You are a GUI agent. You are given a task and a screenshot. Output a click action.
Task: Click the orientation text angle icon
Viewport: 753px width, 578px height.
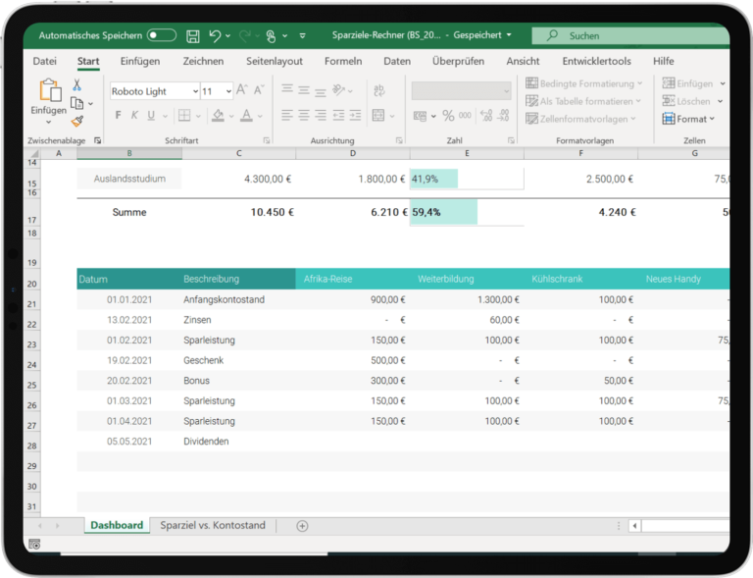[338, 90]
